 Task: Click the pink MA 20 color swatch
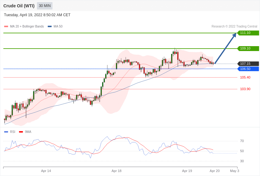(x=6, y=26)
